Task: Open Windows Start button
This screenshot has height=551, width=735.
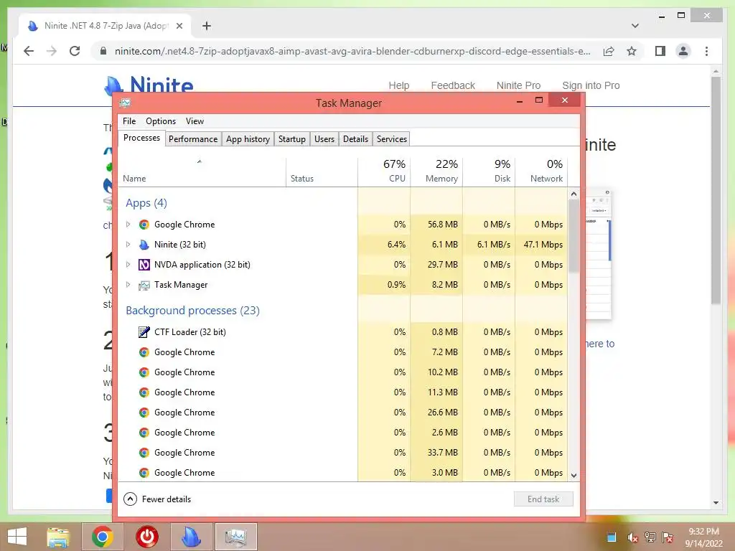Action: [x=17, y=537]
